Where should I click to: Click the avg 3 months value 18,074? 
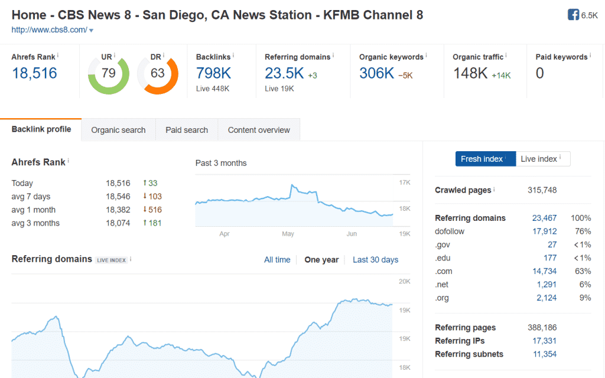pos(118,223)
